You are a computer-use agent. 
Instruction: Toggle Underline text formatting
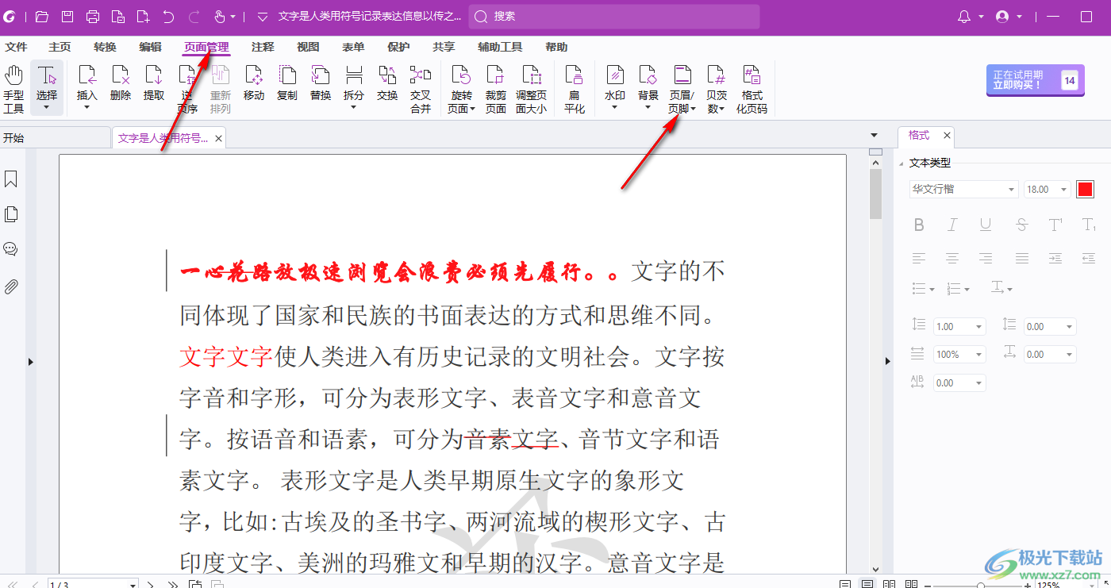986,225
